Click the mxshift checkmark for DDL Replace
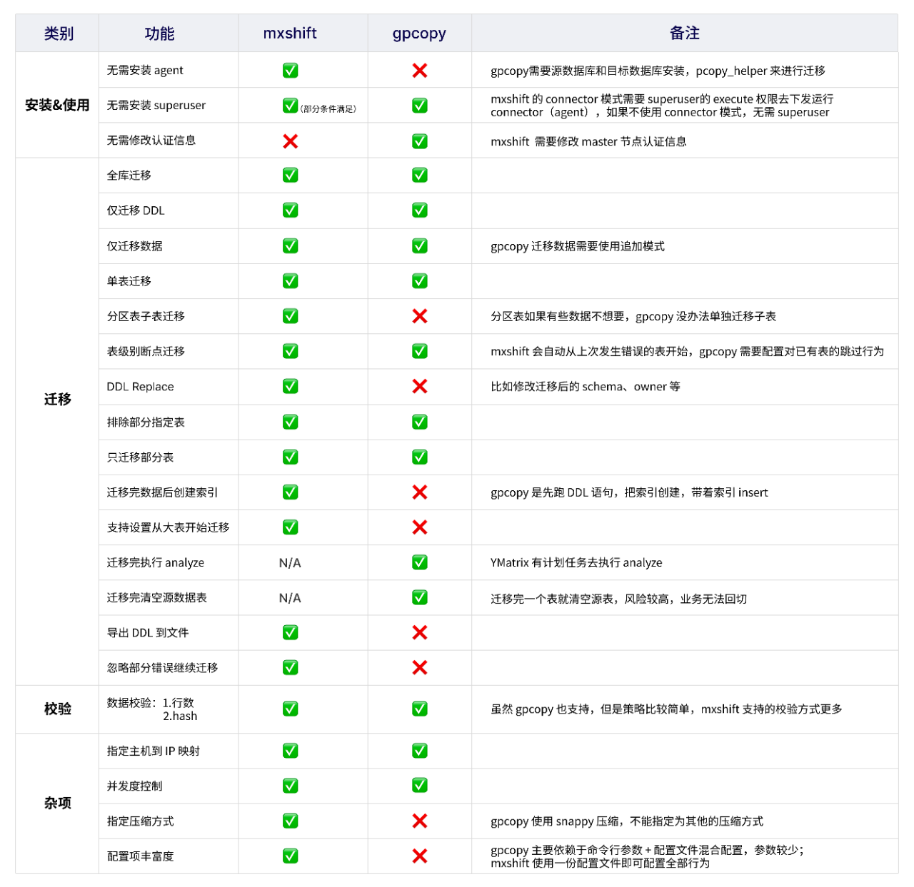 pyautogui.click(x=290, y=386)
